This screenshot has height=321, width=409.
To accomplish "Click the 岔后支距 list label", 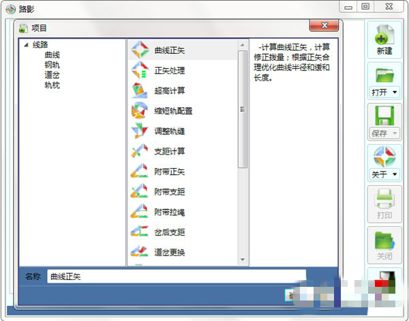I will pyautogui.click(x=170, y=232).
